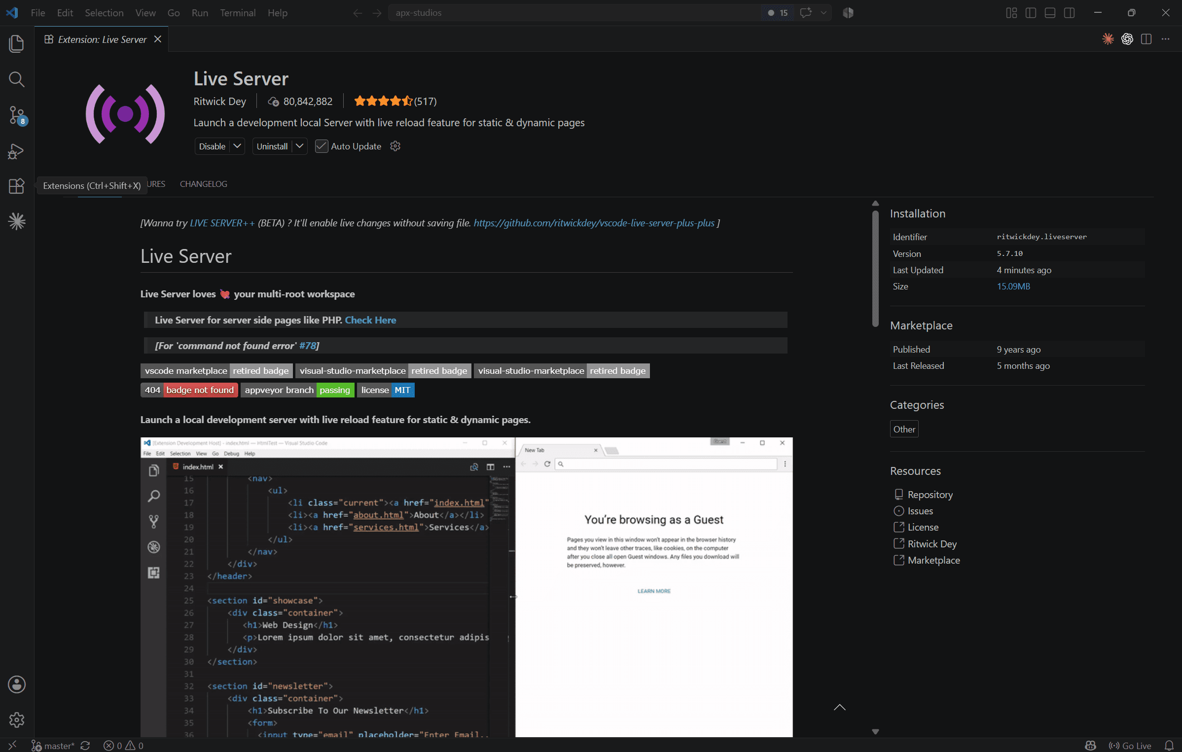Click the Uninstall button
Screen dimensions: 1182x752
coord(272,146)
